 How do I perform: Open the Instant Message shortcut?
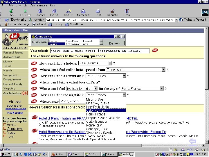tap(17, 24)
